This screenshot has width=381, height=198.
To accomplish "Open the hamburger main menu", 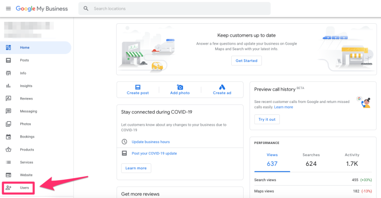I will [8, 8].
